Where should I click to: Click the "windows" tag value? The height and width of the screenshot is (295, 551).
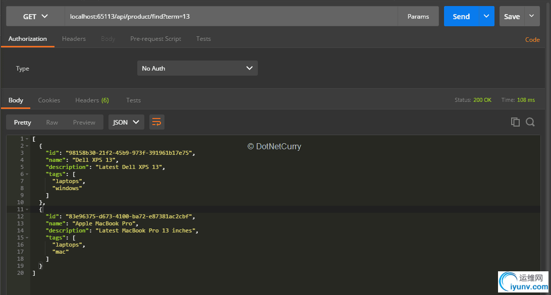(67, 188)
